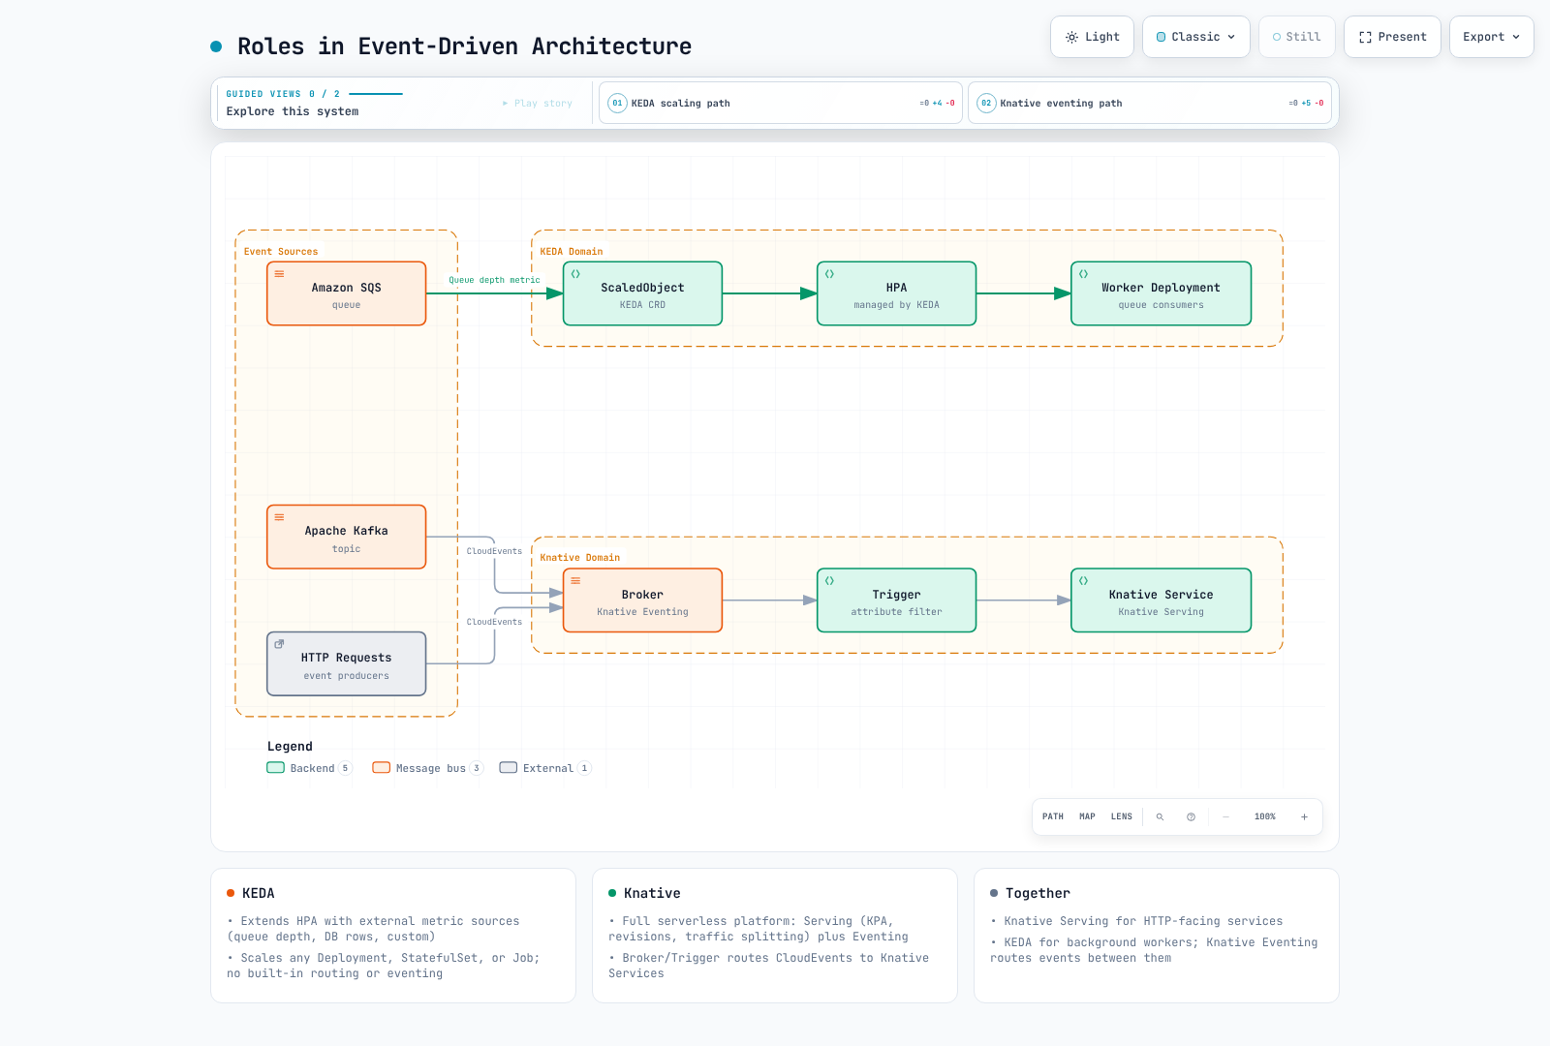Viewport: 1550px width, 1046px height.
Task: Click the search magnifier icon
Action: (1160, 816)
